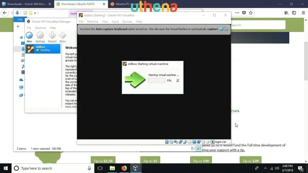The image size is (308, 173).
Task: Select Quick access star in Explorer sidebar
Action: [x=22, y=37]
